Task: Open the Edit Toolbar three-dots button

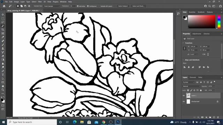Action: click(3, 94)
